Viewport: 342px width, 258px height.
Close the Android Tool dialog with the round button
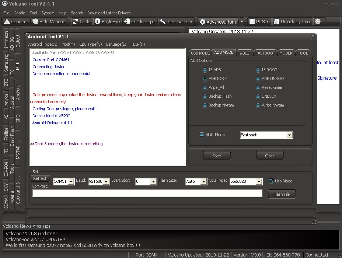(313, 37)
